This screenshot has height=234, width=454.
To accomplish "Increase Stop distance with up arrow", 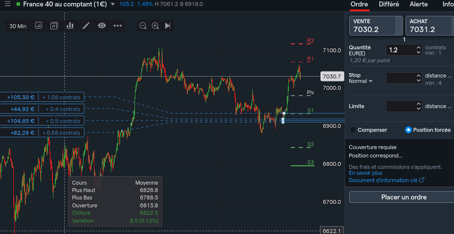I will (419, 76).
